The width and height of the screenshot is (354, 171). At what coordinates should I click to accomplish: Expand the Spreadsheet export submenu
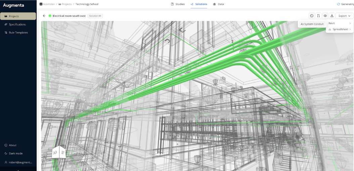point(340,30)
